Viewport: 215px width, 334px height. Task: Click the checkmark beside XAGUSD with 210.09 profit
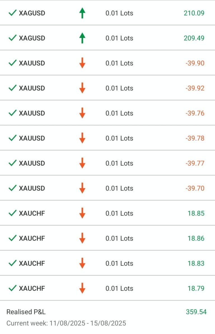(x=12, y=13)
